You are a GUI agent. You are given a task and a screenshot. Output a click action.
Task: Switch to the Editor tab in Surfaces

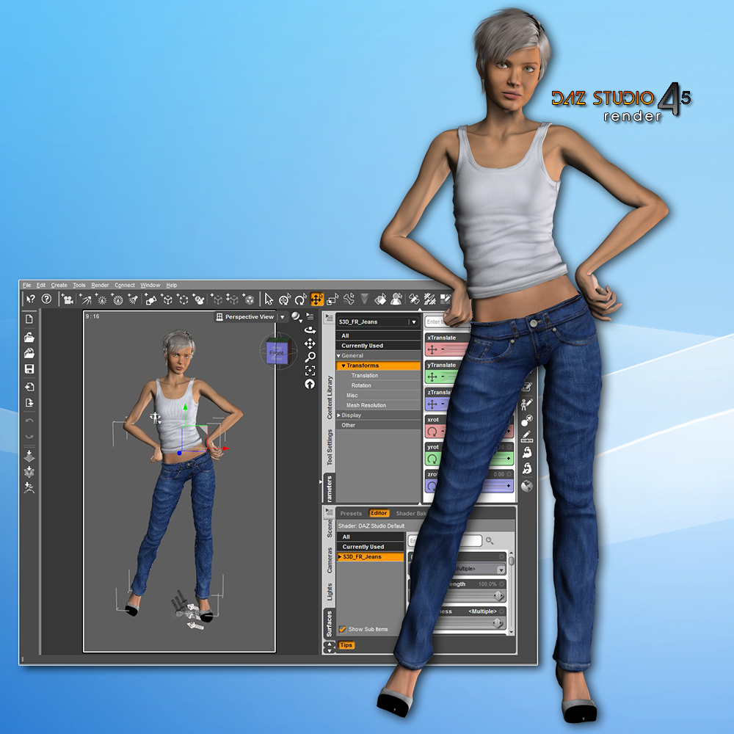(379, 513)
